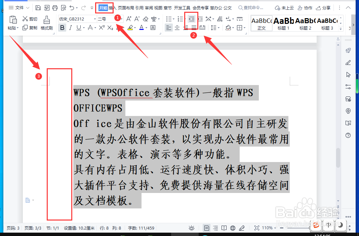Switch to Outline view in status bar
This screenshot has width=359, height=236.
(x=215, y=228)
